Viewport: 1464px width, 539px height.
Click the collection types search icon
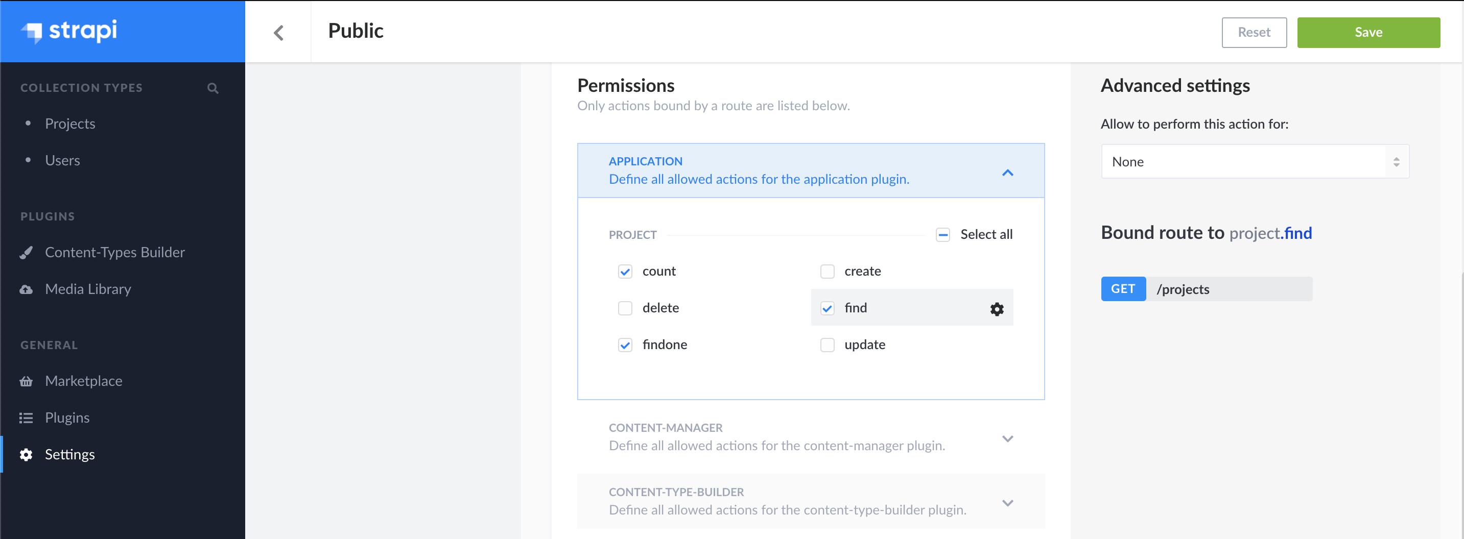coord(212,88)
